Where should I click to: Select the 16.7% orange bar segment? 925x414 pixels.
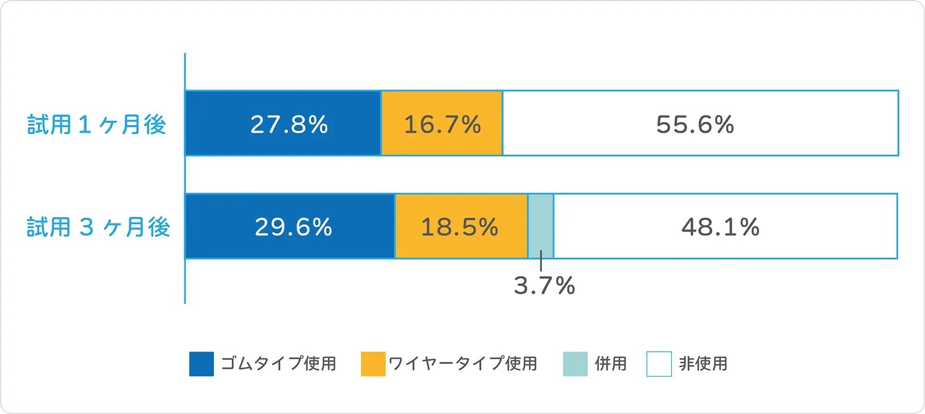point(442,144)
